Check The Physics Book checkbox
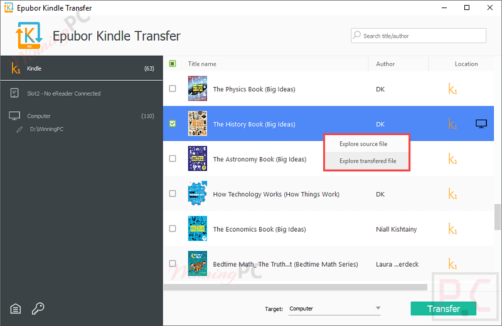The width and height of the screenshot is (502, 326). (x=173, y=88)
